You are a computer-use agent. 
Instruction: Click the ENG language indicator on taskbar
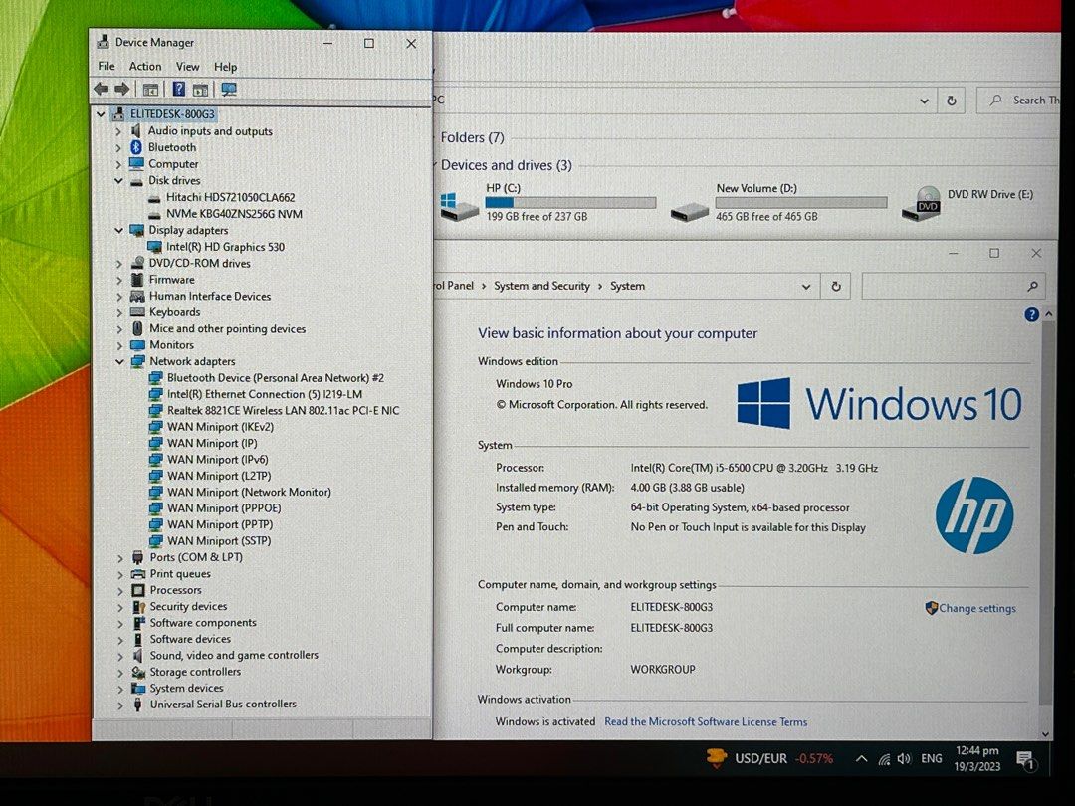tap(931, 758)
